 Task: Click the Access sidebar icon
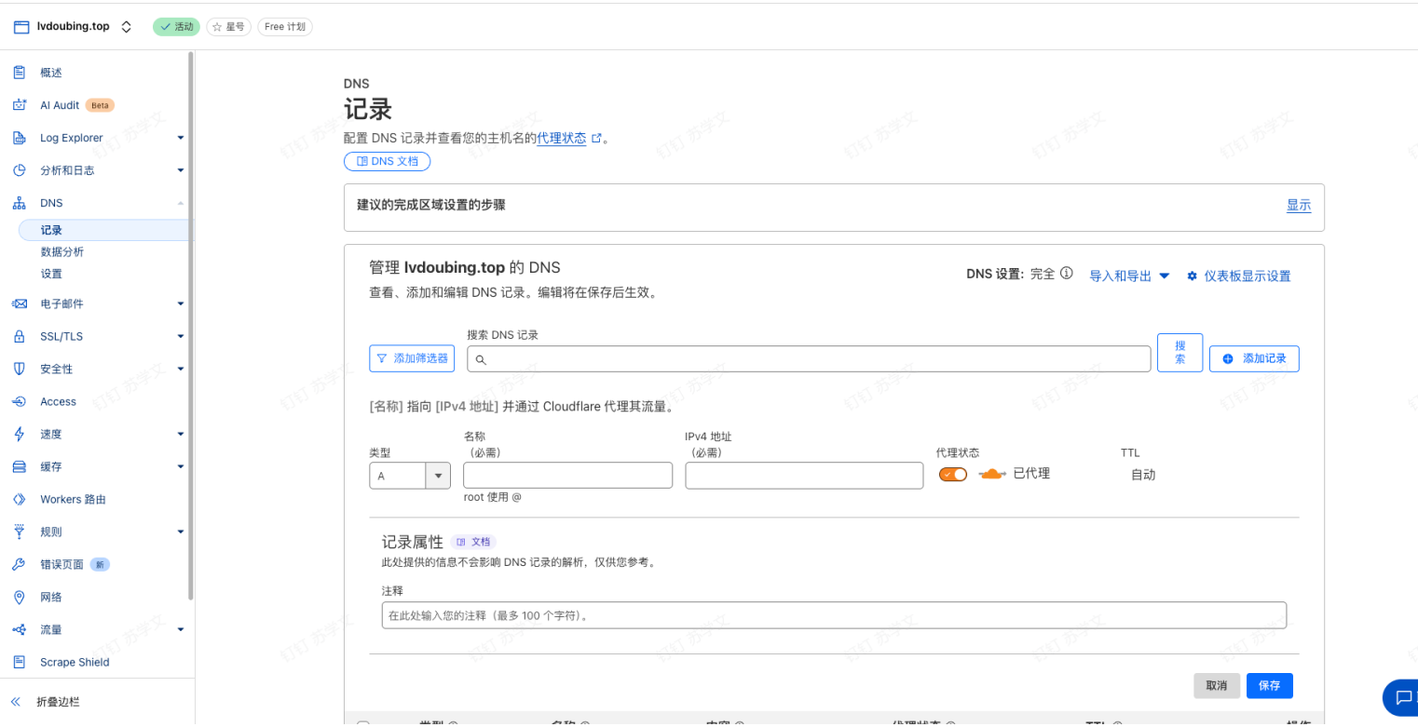(x=19, y=401)
